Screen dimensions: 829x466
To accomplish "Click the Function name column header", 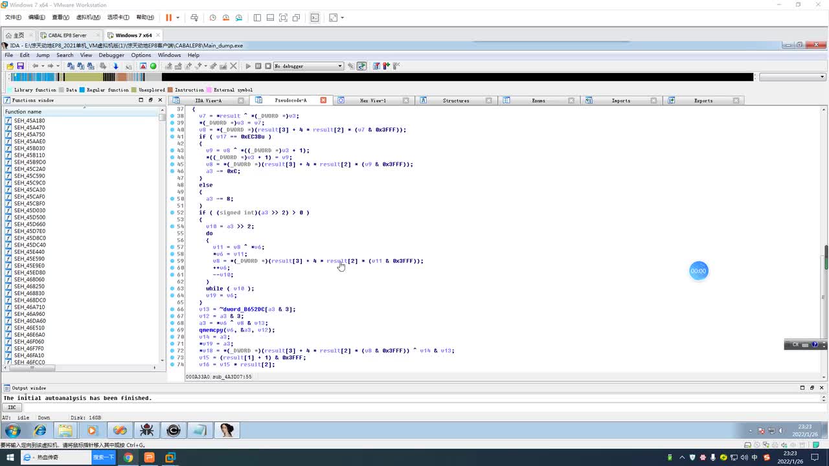I will click(x=80, y=111).
